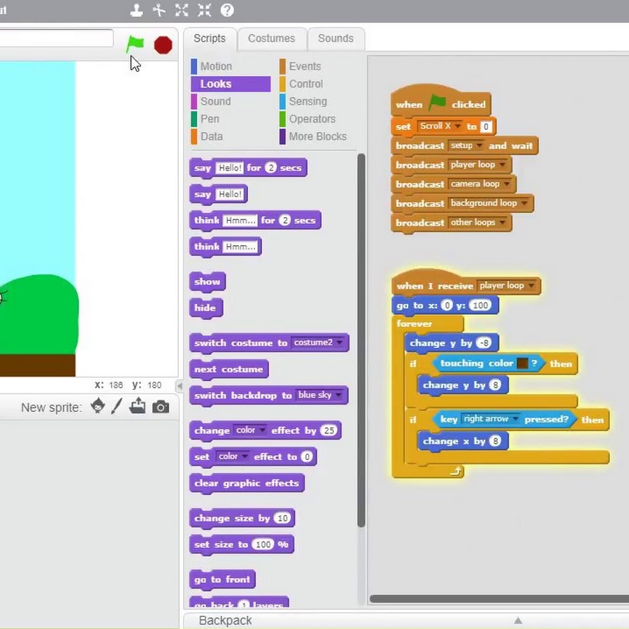Collapse the stage with small arrow toggle
629x629 pixels.
tap(180, 386)
